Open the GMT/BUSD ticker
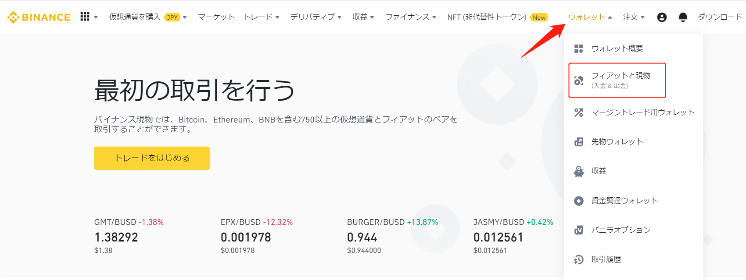Image resolution: width=746 pixels, height=280 pixels. (129, 236)
